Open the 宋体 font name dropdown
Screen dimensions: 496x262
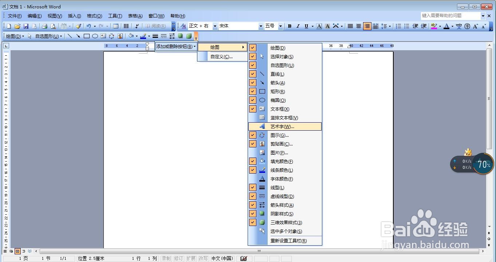tap(260, 26)
